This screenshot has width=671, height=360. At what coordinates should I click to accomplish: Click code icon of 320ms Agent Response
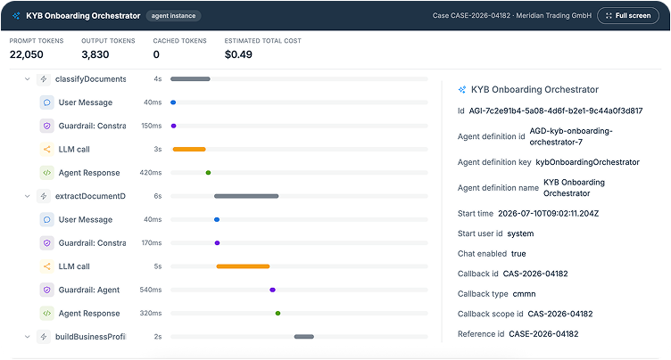coord(47,314)
